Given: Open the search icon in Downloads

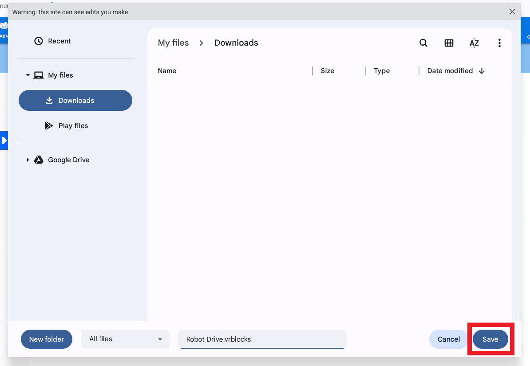Looking at the screenshot, I should (423, 43).
